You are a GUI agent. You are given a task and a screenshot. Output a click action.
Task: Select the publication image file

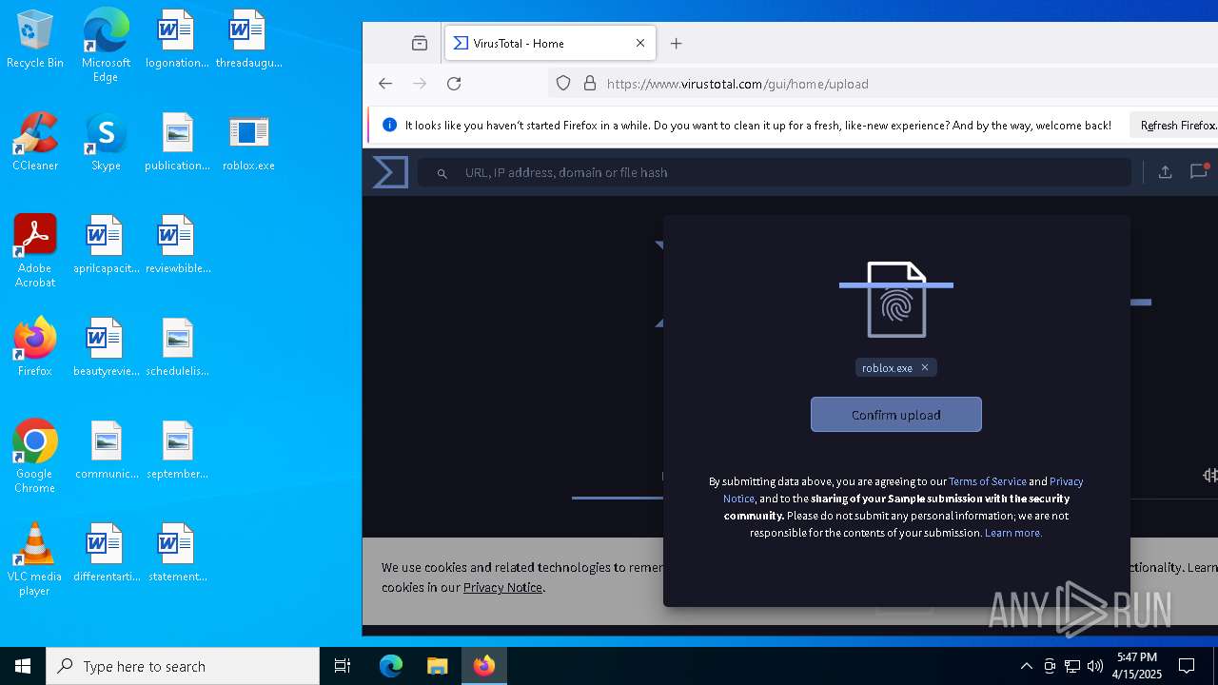(x=177, y=143)
